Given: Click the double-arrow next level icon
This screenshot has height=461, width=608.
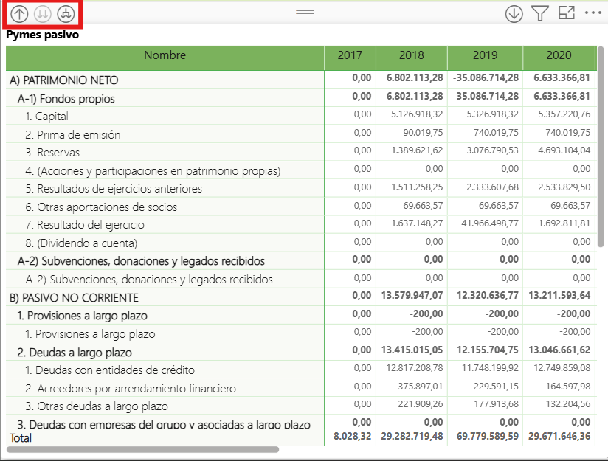Looking at the screenshot, I should coord(43,13).
